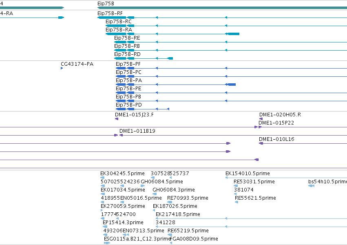This screenshot has height=245, width=347.
Task: Click the EP15414.3prime feature glyph
Action: coord(105,227)
